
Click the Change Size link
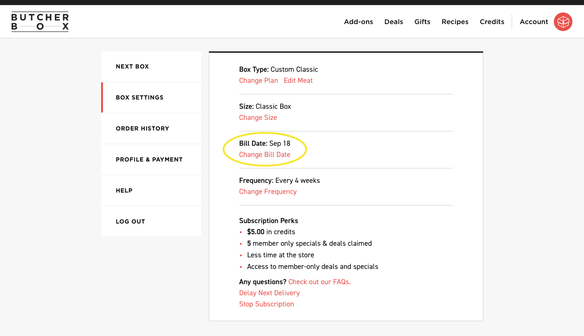tap(258, 118)
